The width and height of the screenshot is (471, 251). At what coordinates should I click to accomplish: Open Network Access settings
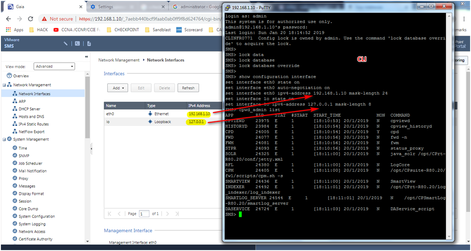point(32,231)
